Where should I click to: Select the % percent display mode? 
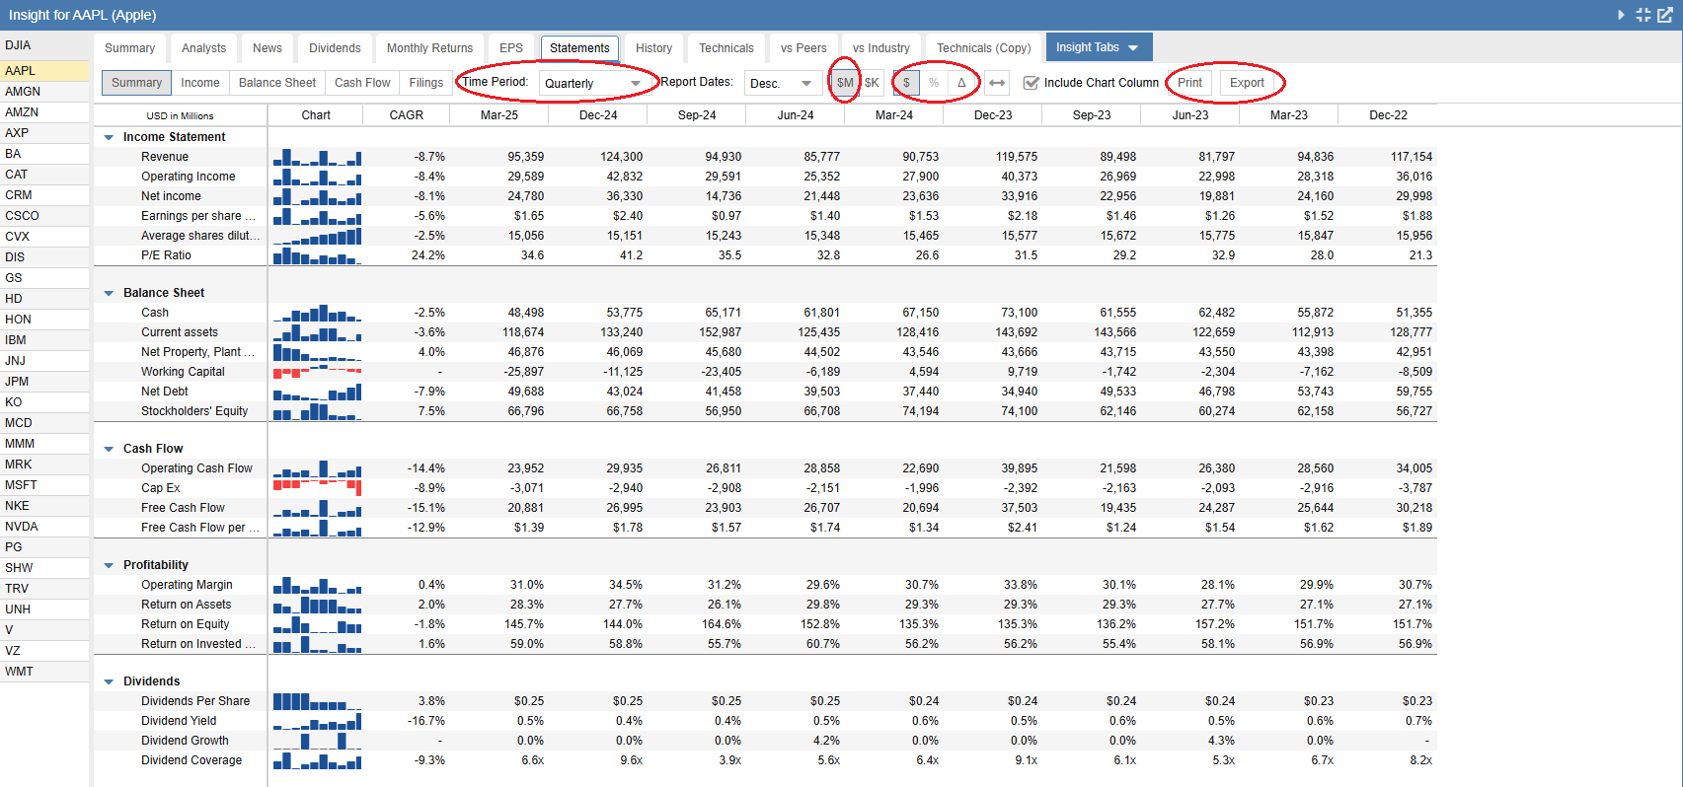point(934,83)
